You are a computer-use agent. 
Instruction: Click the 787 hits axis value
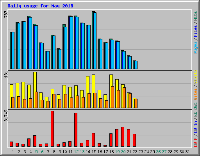[x=6, y=14]
